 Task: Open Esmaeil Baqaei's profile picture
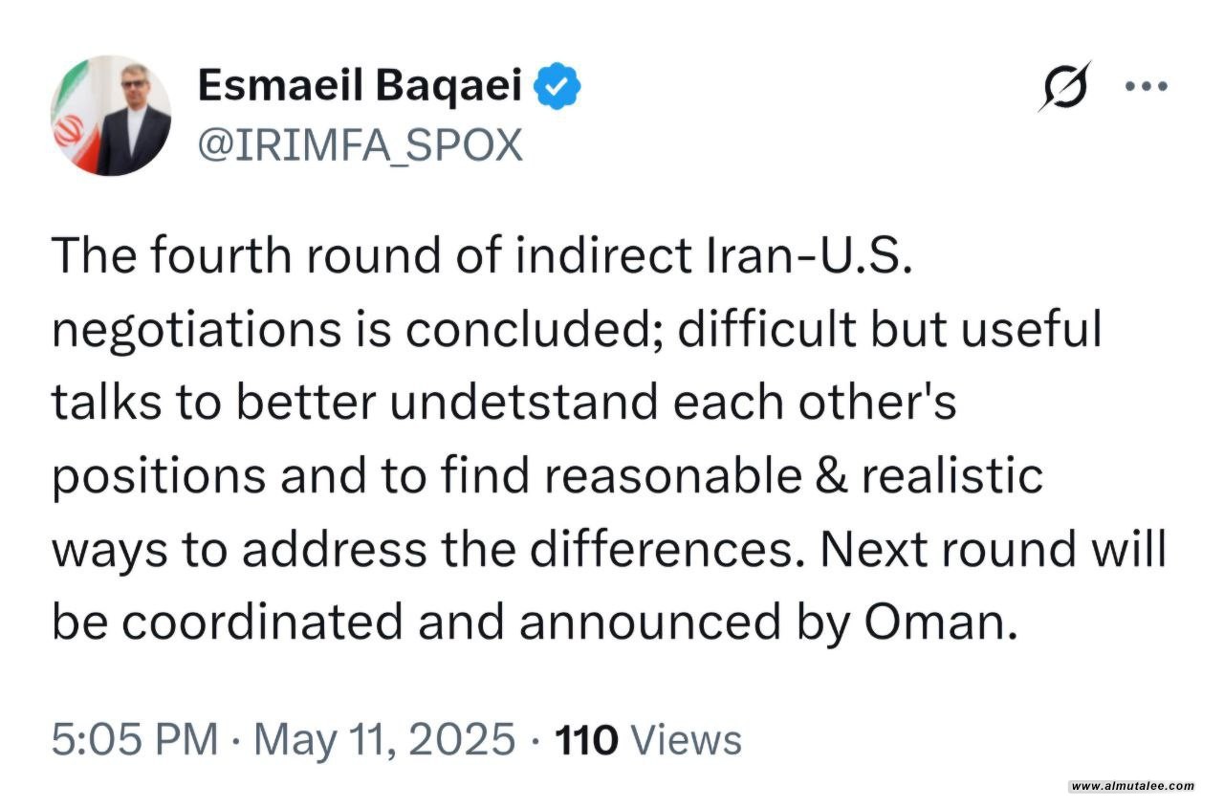pos(111,116)
